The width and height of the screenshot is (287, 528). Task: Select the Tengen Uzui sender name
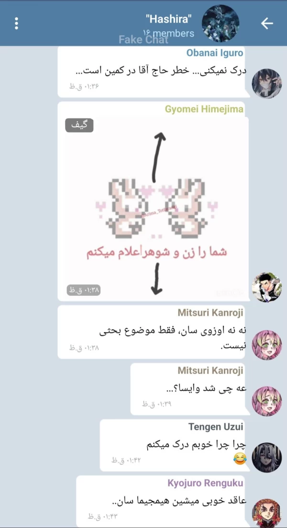[x=216, y=427]
